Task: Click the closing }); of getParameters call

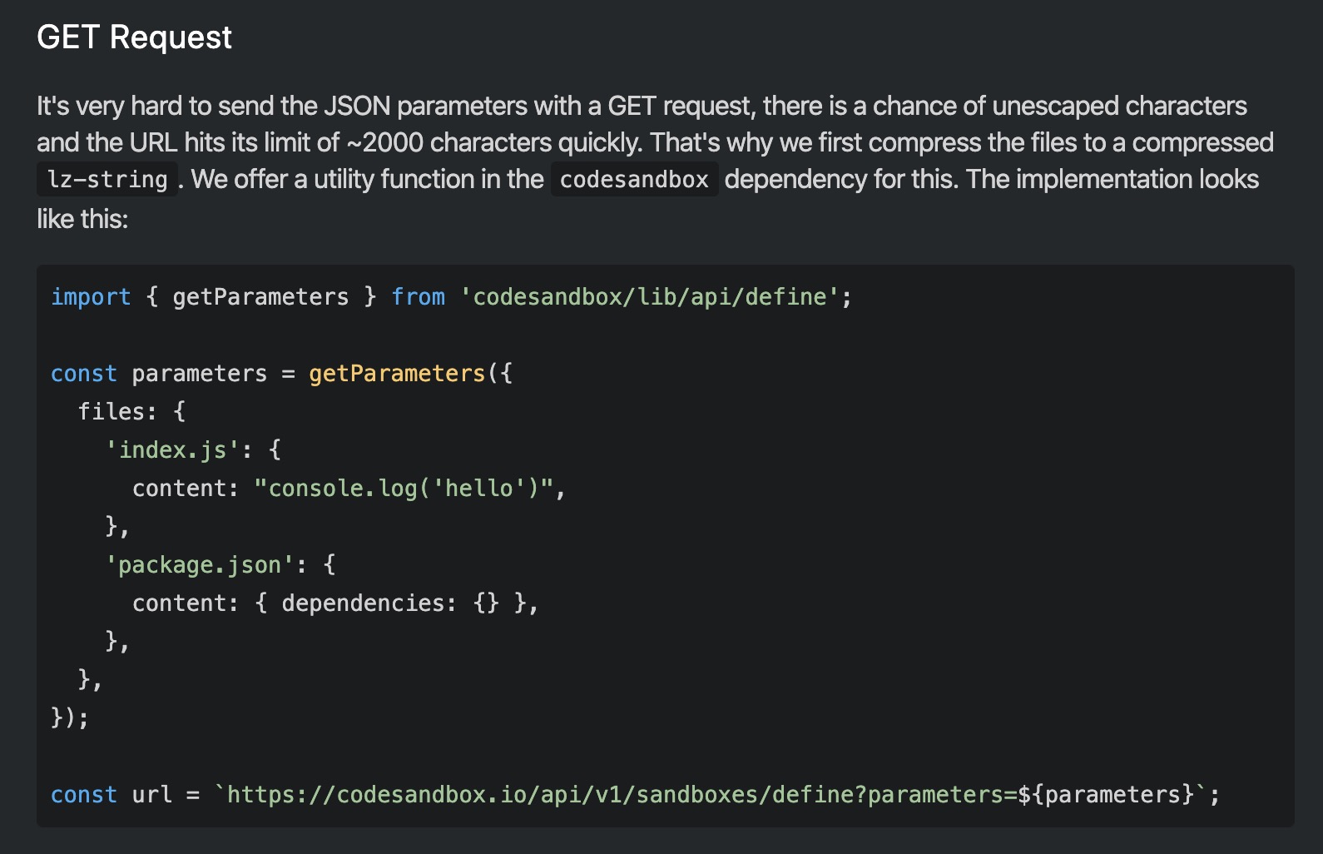Action: point(70,717)
